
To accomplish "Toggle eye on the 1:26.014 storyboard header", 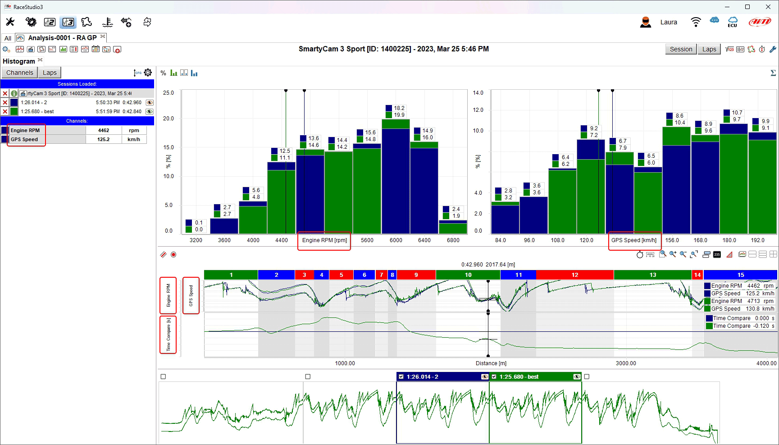I will point(485,377).
